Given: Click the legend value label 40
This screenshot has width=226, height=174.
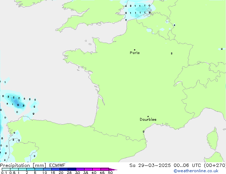Looking at the screenshot, I should [94, 173].
